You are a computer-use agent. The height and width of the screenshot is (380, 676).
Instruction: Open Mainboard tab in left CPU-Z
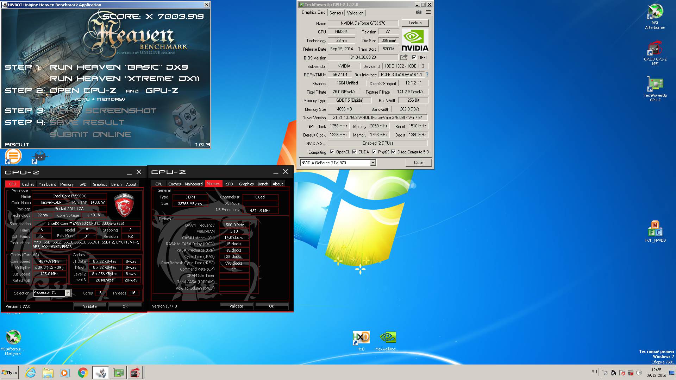pos(47,184)
